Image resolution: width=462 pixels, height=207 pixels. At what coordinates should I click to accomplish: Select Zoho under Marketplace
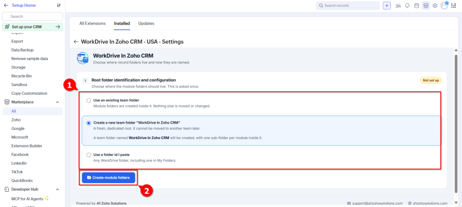coord(16,120)
